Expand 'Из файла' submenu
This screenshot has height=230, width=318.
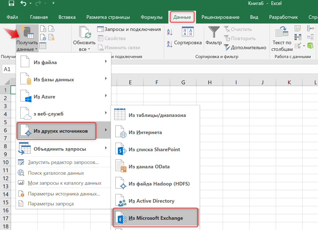coord(63,62)
